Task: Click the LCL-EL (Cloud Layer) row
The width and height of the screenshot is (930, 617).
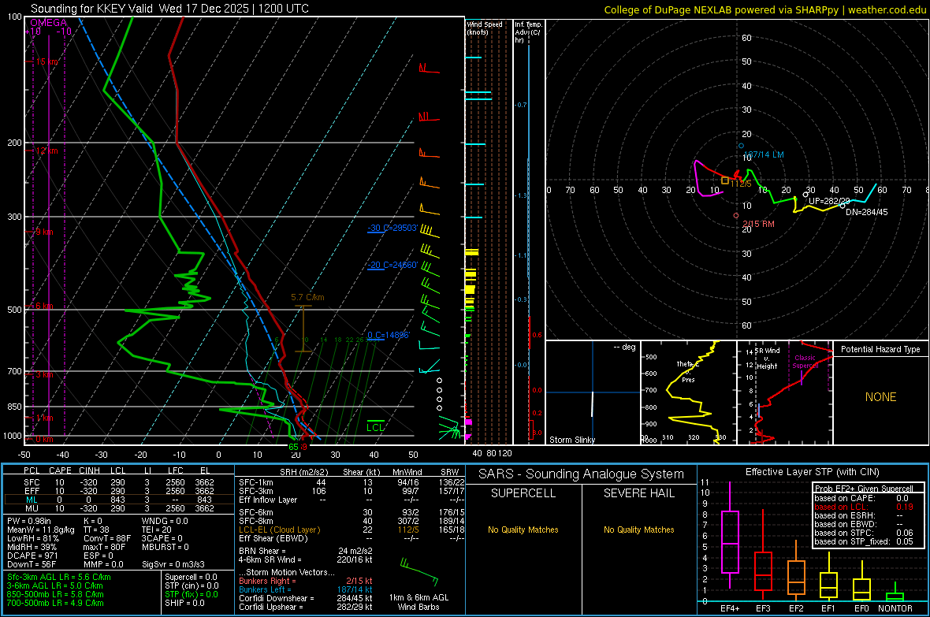Action: point(352,530)
